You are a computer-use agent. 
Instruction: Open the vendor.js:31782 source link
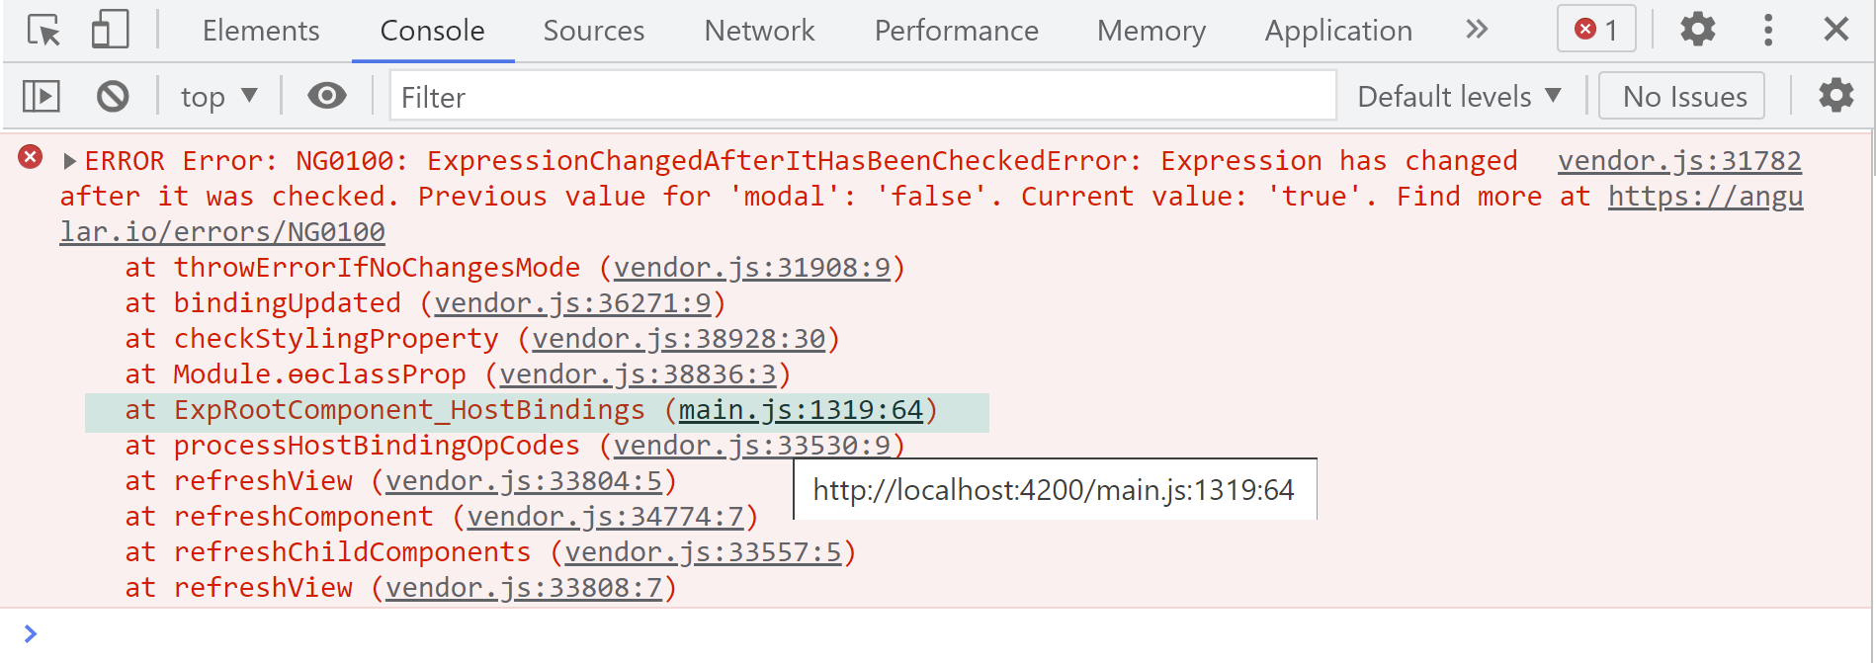[1679, 161]
